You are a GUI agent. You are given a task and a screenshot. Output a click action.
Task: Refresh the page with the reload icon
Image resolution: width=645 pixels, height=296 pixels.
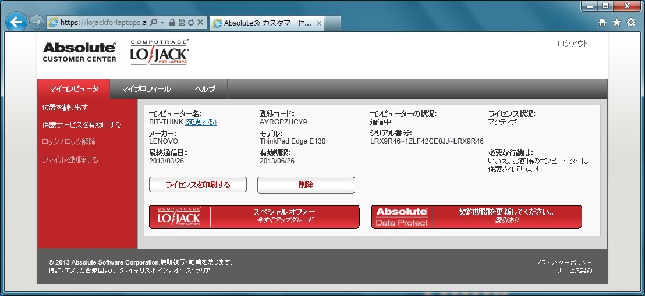pos(191,22)
